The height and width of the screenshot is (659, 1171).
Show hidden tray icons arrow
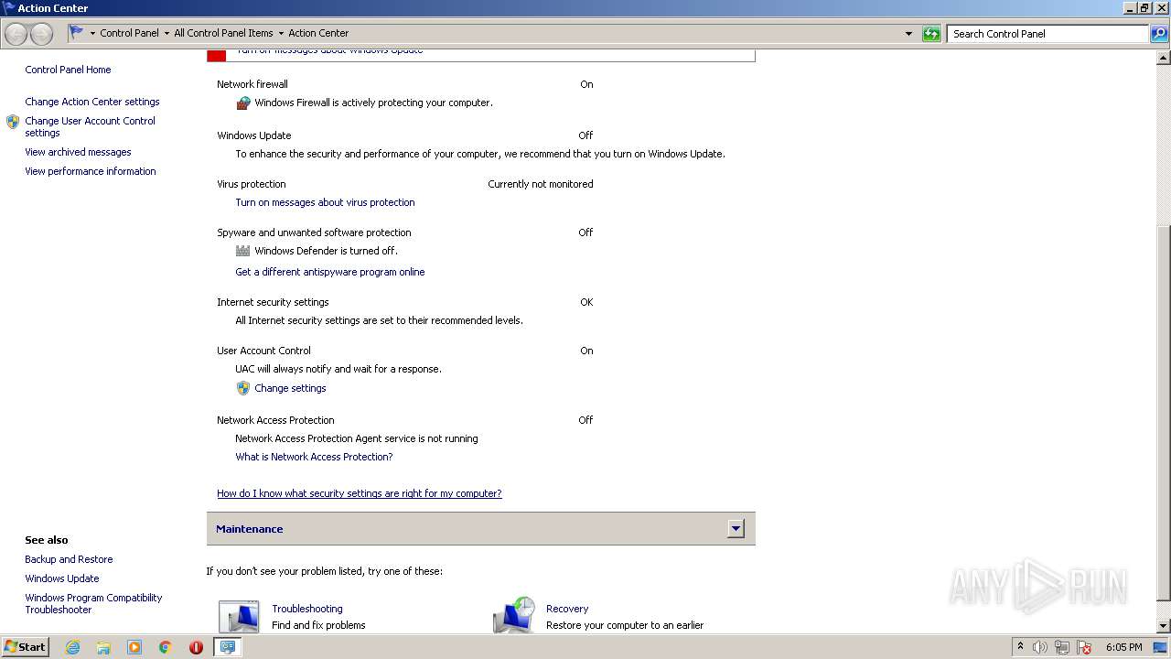click(x=1021, y=647)
